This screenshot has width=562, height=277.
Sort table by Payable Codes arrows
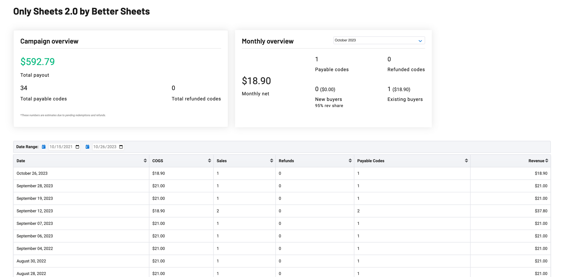(466, 161)
